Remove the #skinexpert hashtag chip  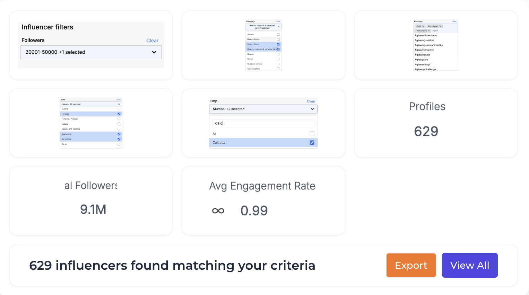click(x=440, y=26)
